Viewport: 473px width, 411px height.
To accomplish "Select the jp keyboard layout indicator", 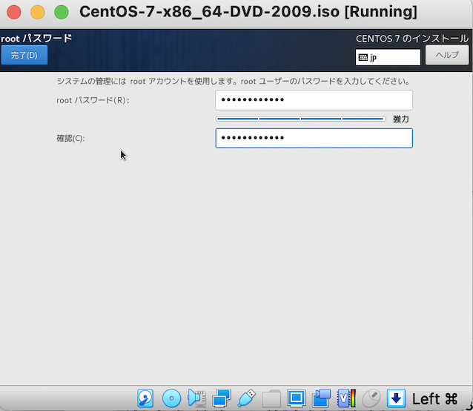I will (388, 57).
